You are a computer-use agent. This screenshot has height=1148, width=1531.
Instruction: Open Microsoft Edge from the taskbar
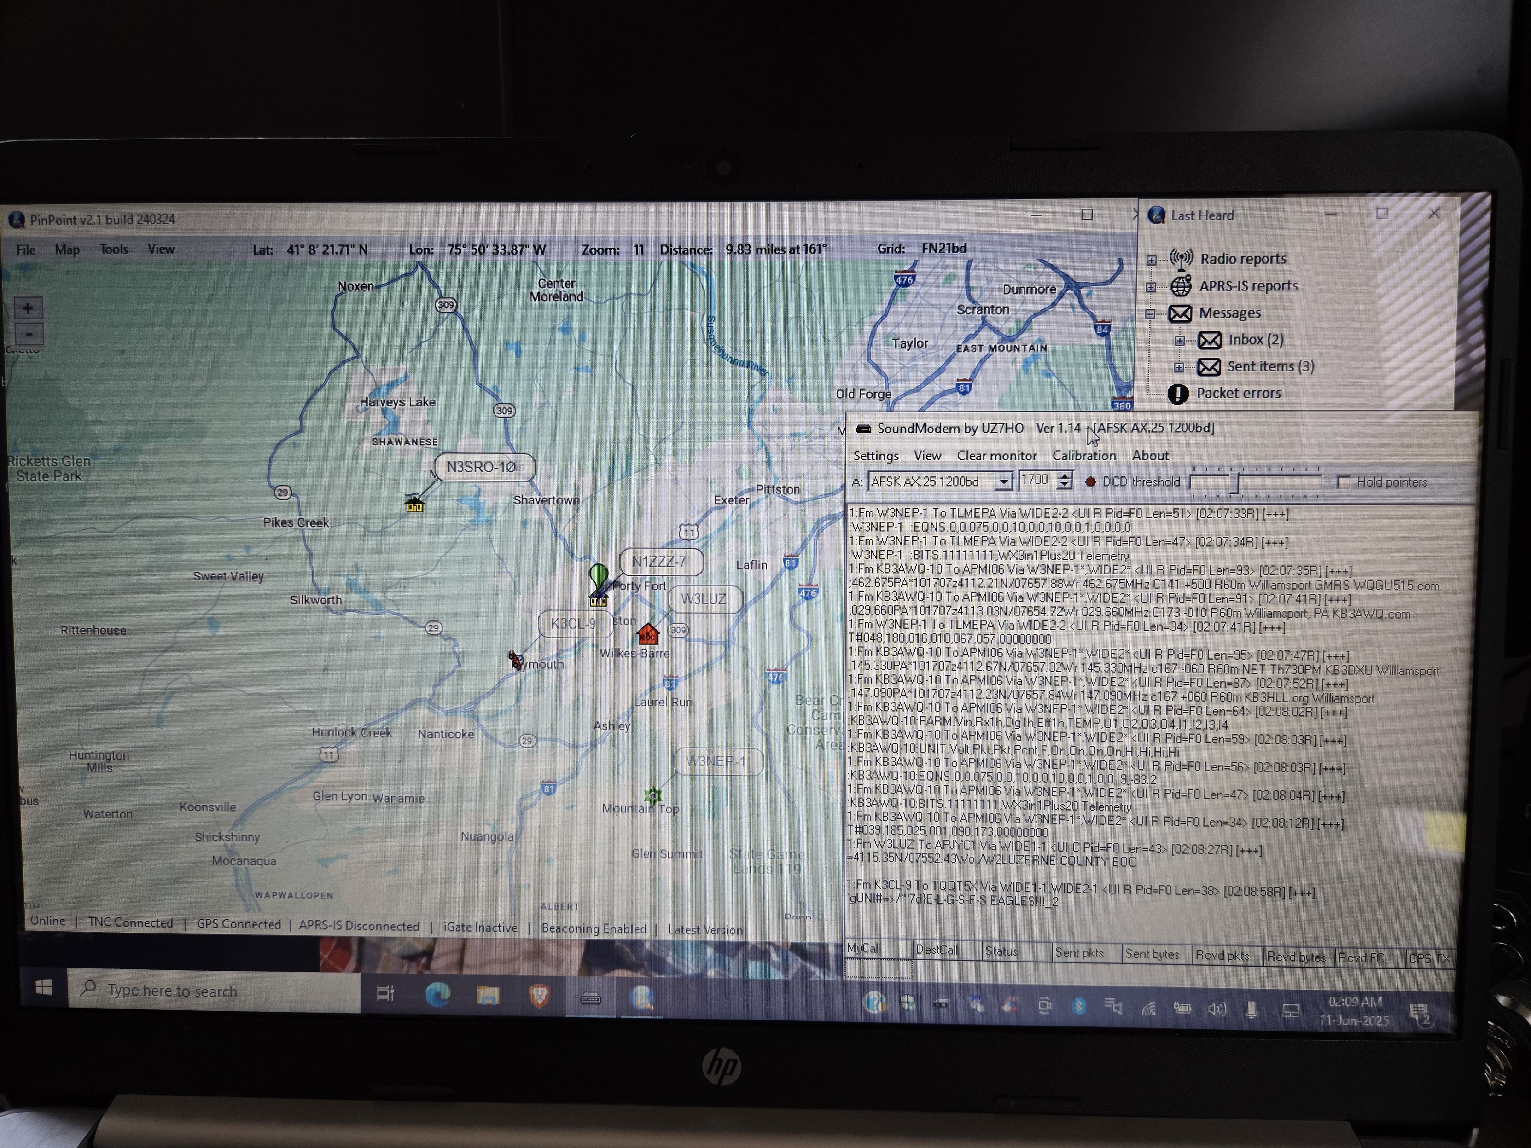point(437,996)
